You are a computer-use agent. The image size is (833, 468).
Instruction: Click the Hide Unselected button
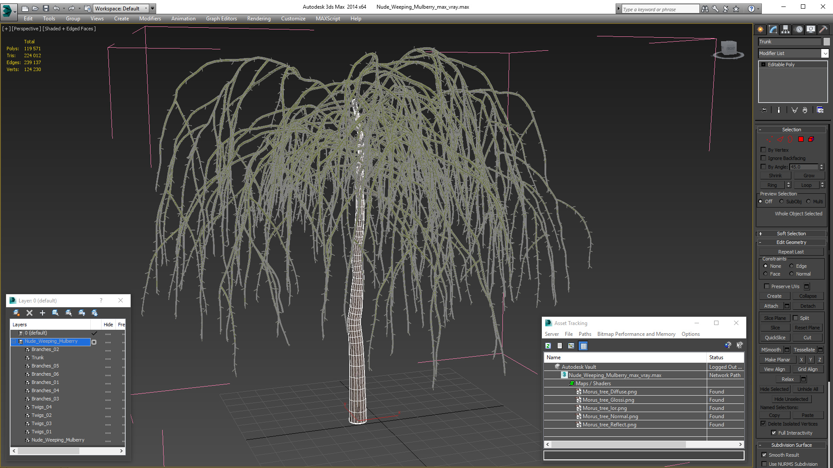point(791,399)
